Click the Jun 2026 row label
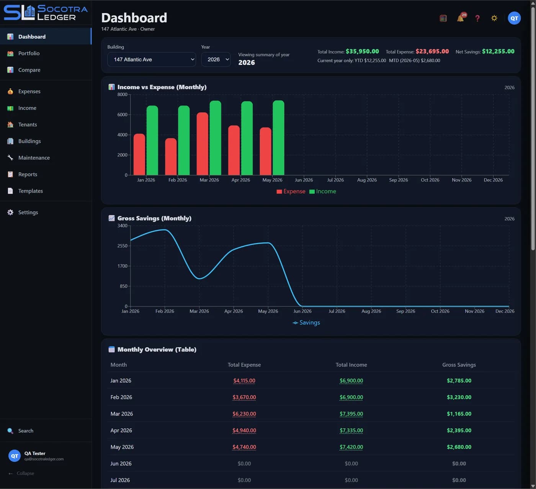Image resolution: width=536 pixels, height=489 pixels. (x=121, y=464)
